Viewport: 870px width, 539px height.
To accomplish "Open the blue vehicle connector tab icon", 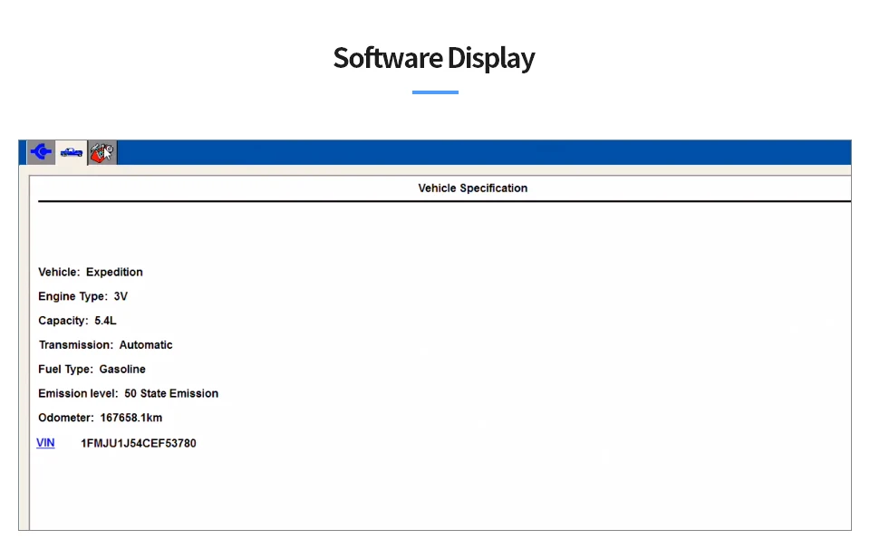I will [x=41, y=152].
